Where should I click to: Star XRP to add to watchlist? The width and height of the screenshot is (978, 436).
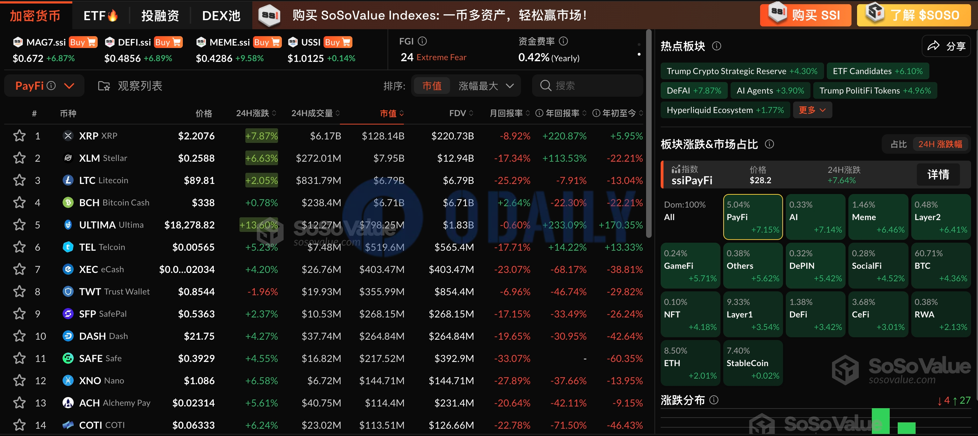pyautogui.click(x=19, y=136)
